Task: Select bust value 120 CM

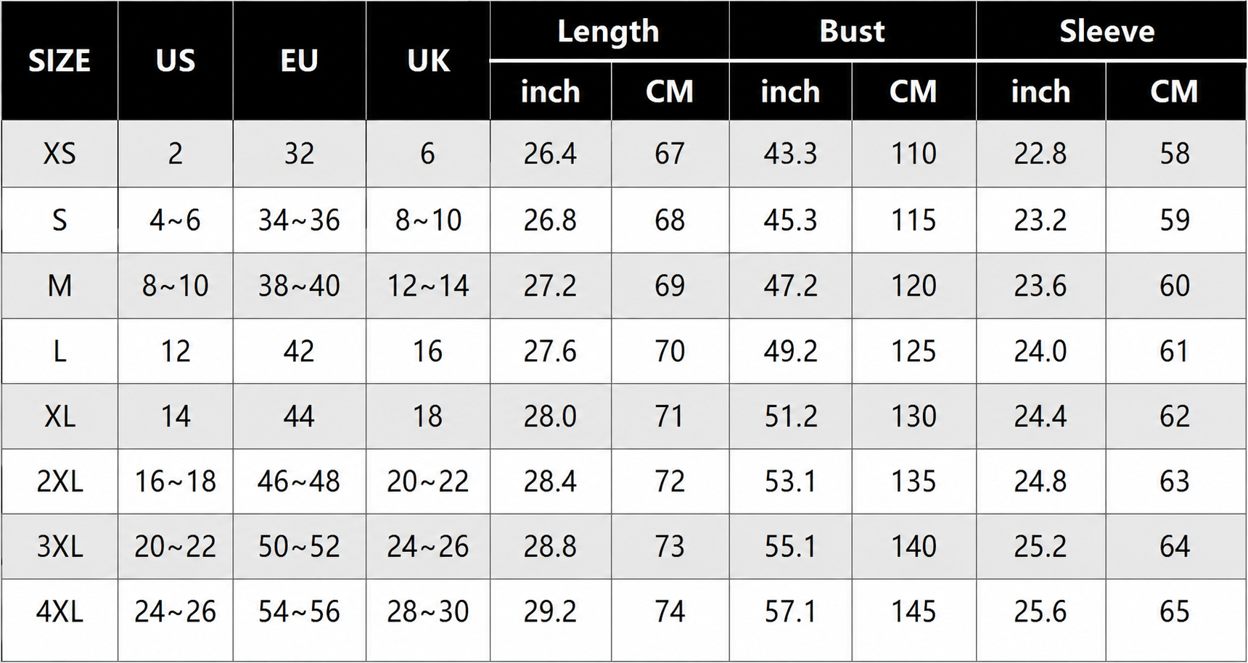Action: point(914,286)
